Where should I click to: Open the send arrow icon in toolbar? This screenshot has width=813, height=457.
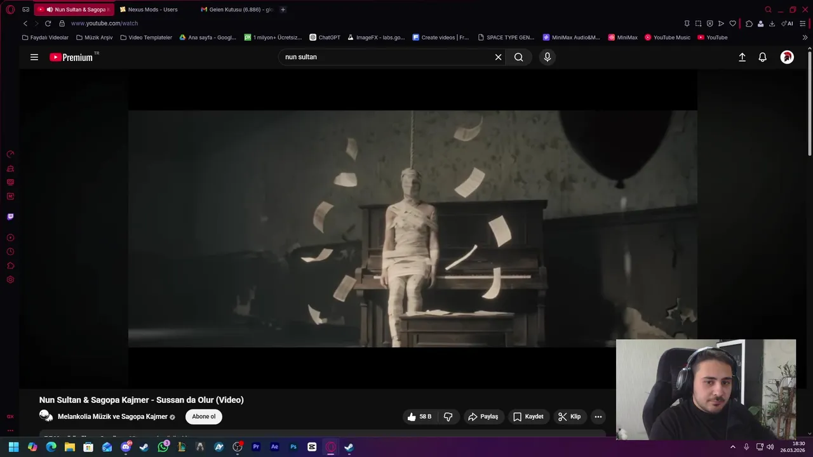click(721, 23)
